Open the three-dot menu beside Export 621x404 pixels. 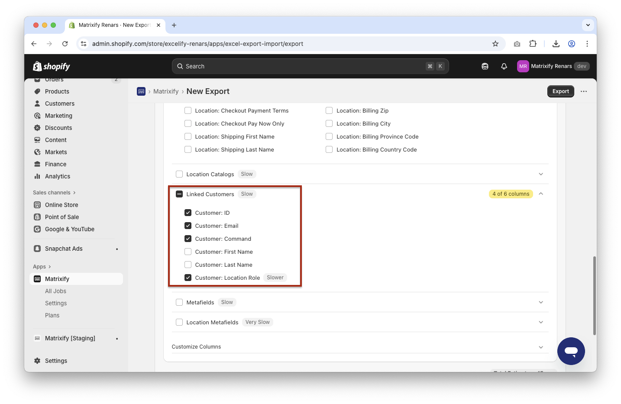click(x=584, y=91)
